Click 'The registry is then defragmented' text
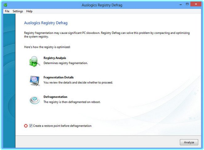 72,102
